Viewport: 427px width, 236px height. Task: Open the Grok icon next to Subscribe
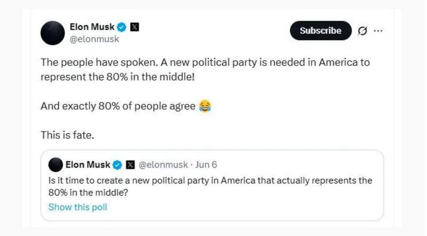point(362,31)
